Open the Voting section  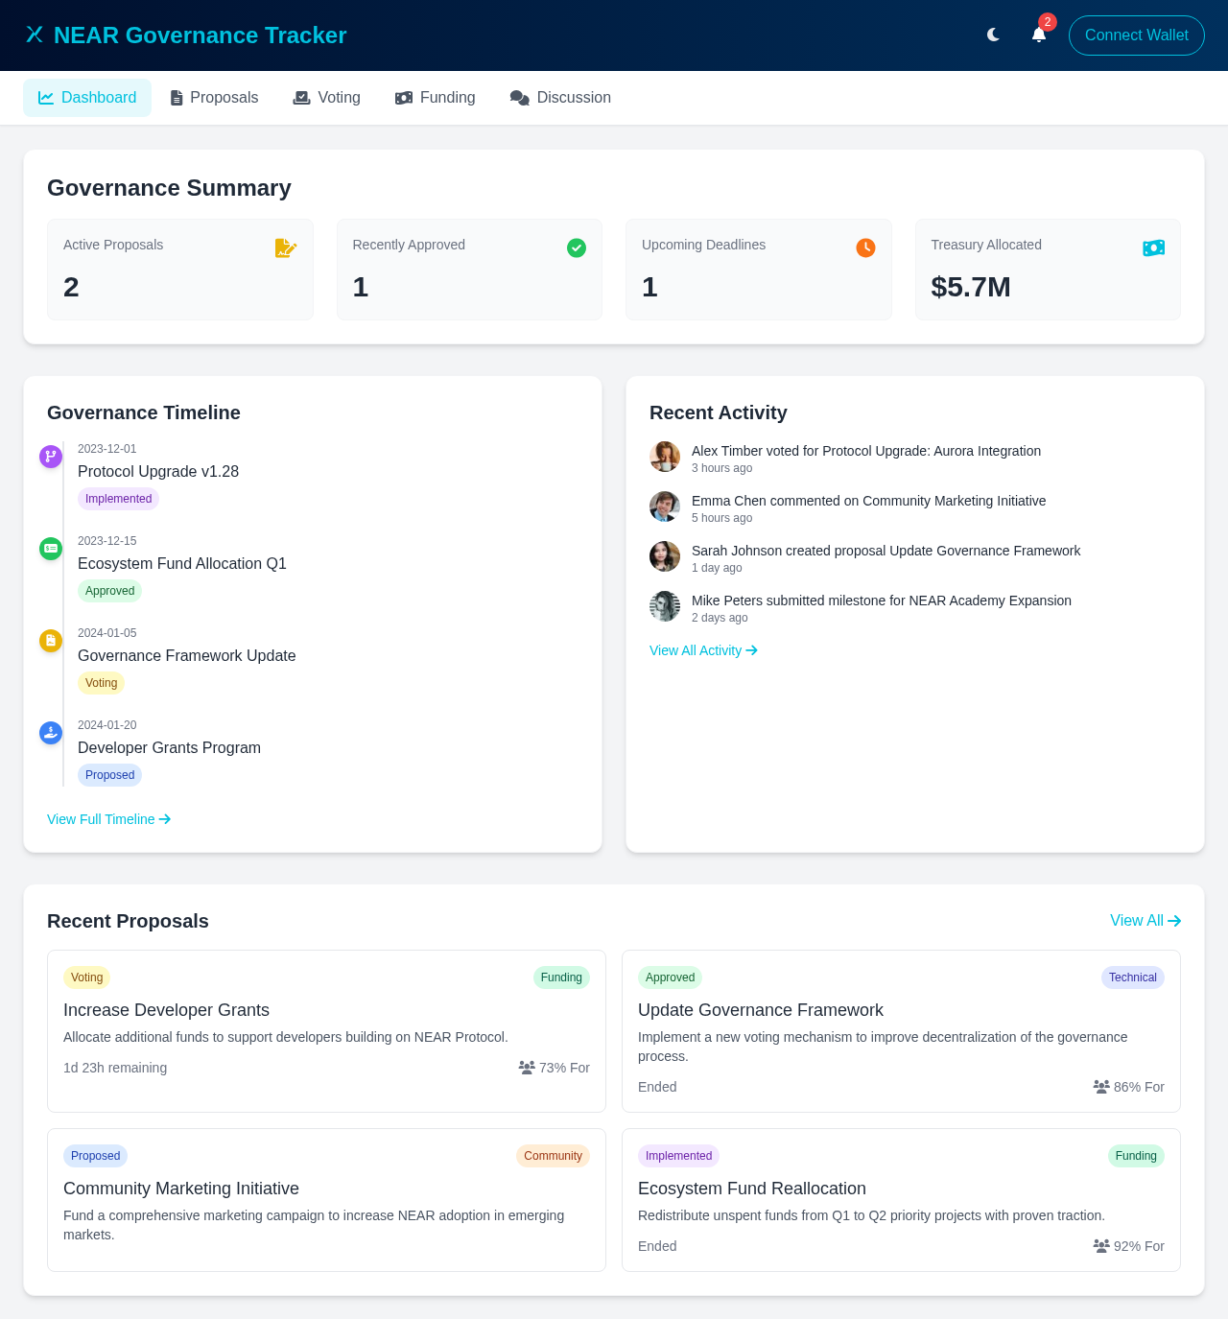[325, 97]
